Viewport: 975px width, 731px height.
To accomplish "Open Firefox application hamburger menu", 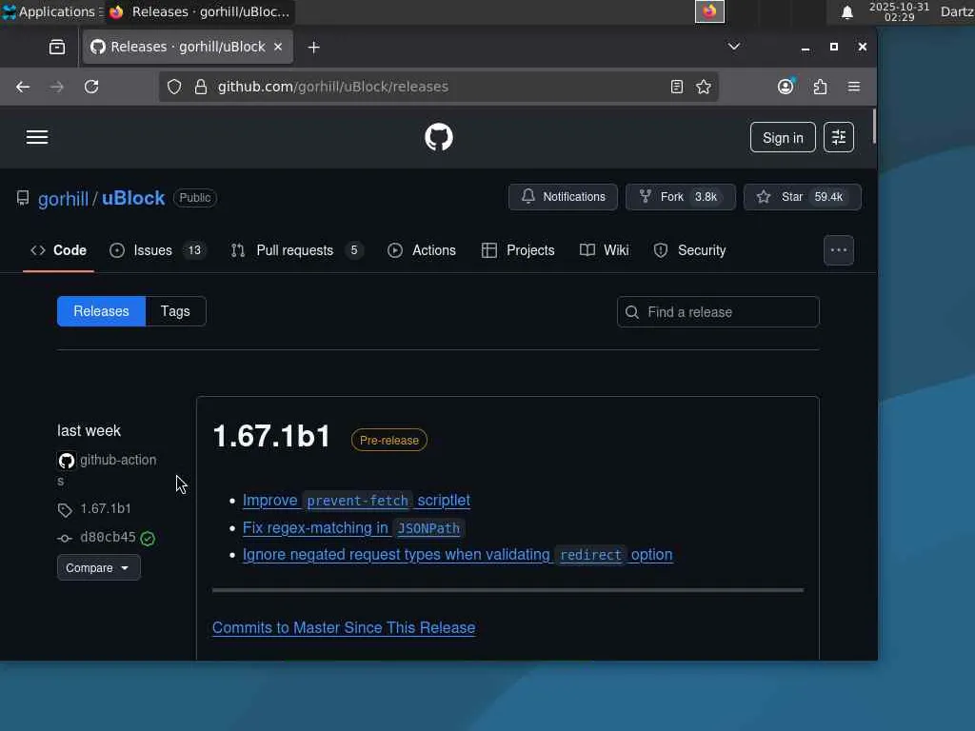I will tap(854, 87).
